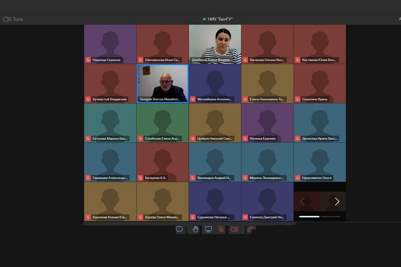Viewport: 401px width, 267px height.
Task: Select the video tile of Захаров Виктор
Action: tap(162, 81)
